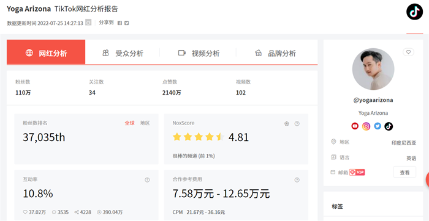
Task: Refresh data using the update time icon
Action: [88, 23]
